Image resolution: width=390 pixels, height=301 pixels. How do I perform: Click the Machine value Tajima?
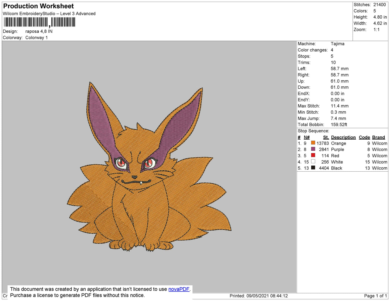pyautogui.click(x=337, y=44)
